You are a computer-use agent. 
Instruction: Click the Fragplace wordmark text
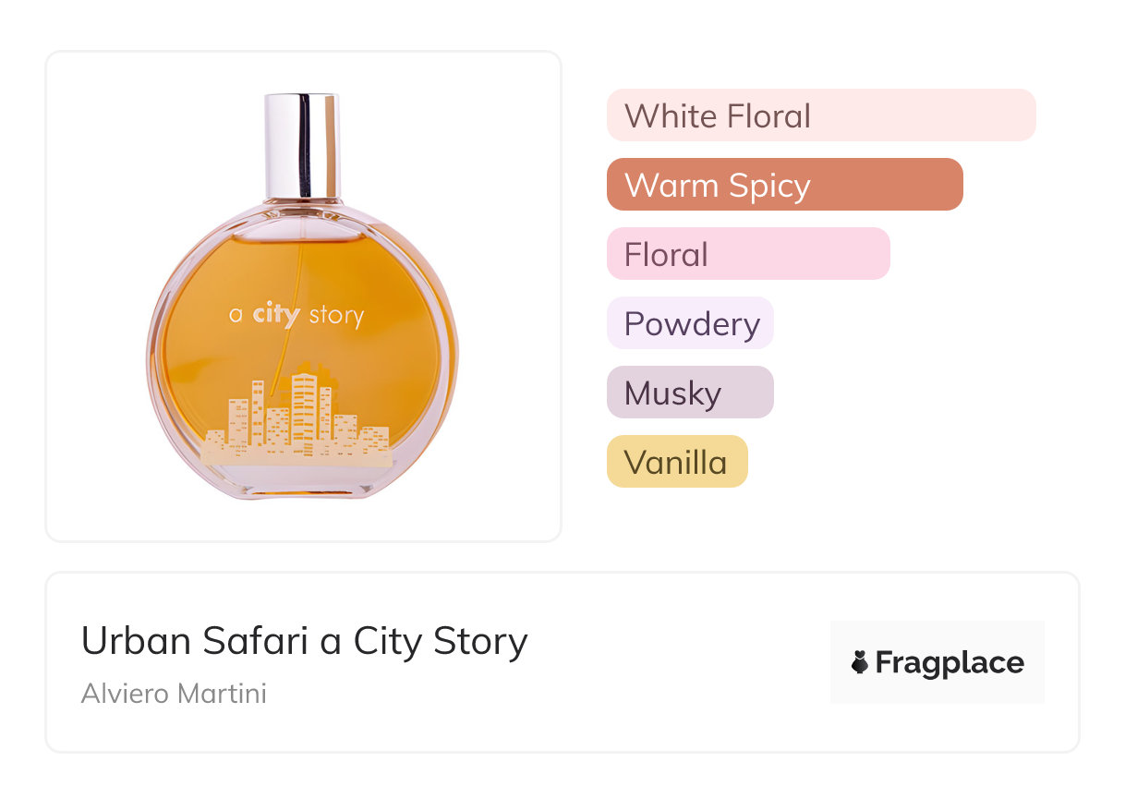[x=950, y=662]
